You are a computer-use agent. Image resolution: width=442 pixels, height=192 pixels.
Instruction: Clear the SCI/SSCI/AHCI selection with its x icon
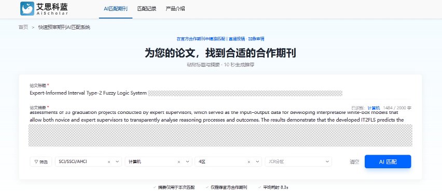[109, 162]
